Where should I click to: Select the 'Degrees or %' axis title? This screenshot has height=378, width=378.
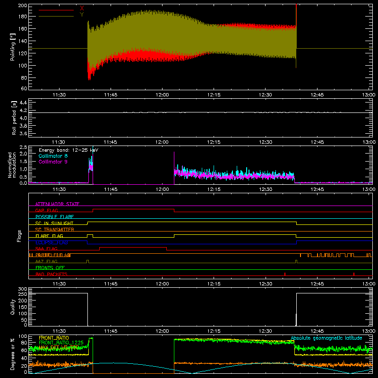tap(13, 354)
